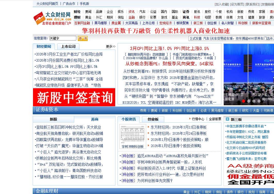Open the 要闻 navigation item
Screen dimensions: 274x194
pyautogui.click(x=88, y=12)
